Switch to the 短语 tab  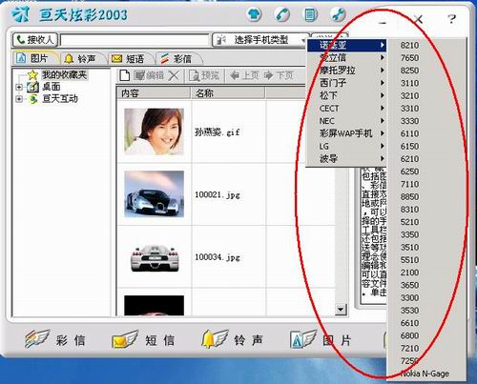[x=130, y=58]
